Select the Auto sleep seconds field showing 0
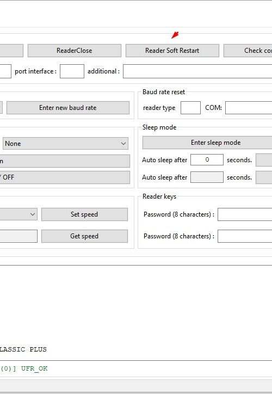 coord(207,160)
